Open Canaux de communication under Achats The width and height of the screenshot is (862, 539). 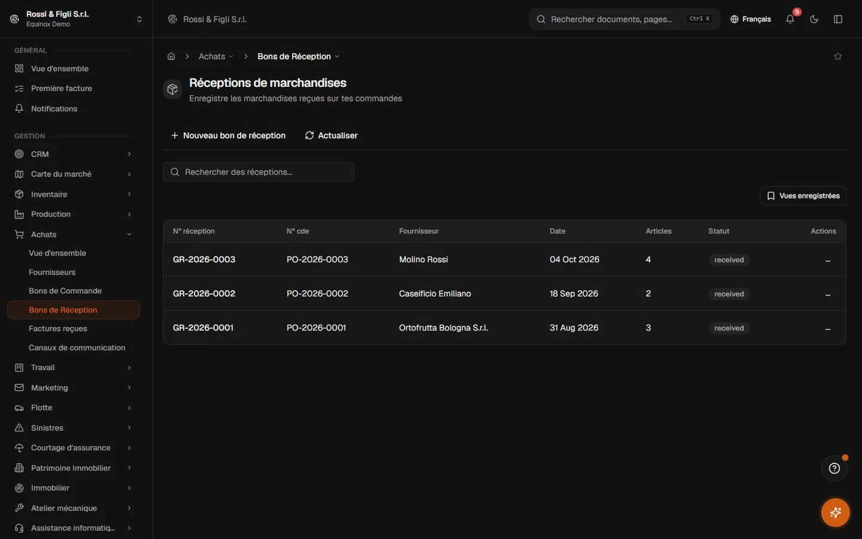pos(74,347)
